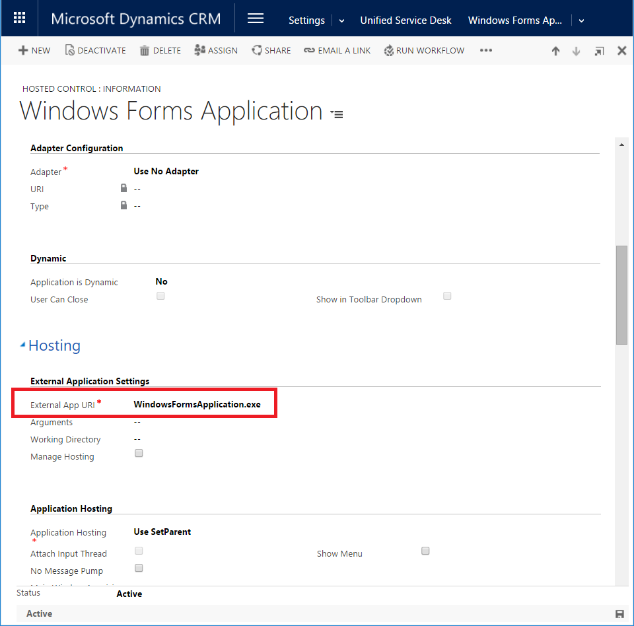Collapse the Hosting section

click(x=23, y=345)
